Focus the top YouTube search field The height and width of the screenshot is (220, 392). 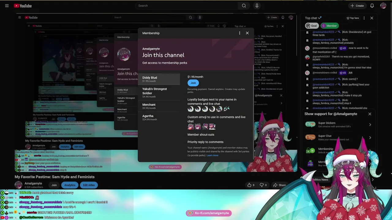click(187, 5)
